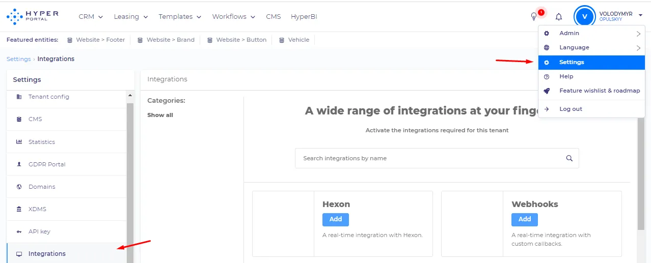This screenshot has height=263, width=651.
Task: Open Tenant config settings
Action: pyautogui.click(x=67, y=97)
